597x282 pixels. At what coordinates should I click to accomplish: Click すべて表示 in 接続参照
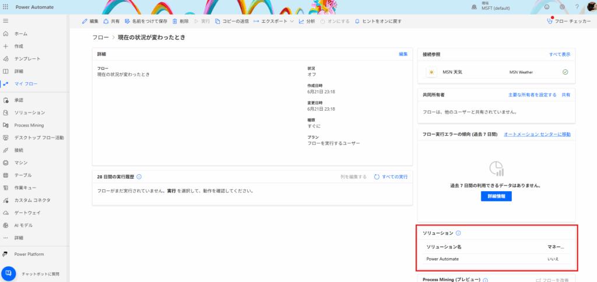559,54
